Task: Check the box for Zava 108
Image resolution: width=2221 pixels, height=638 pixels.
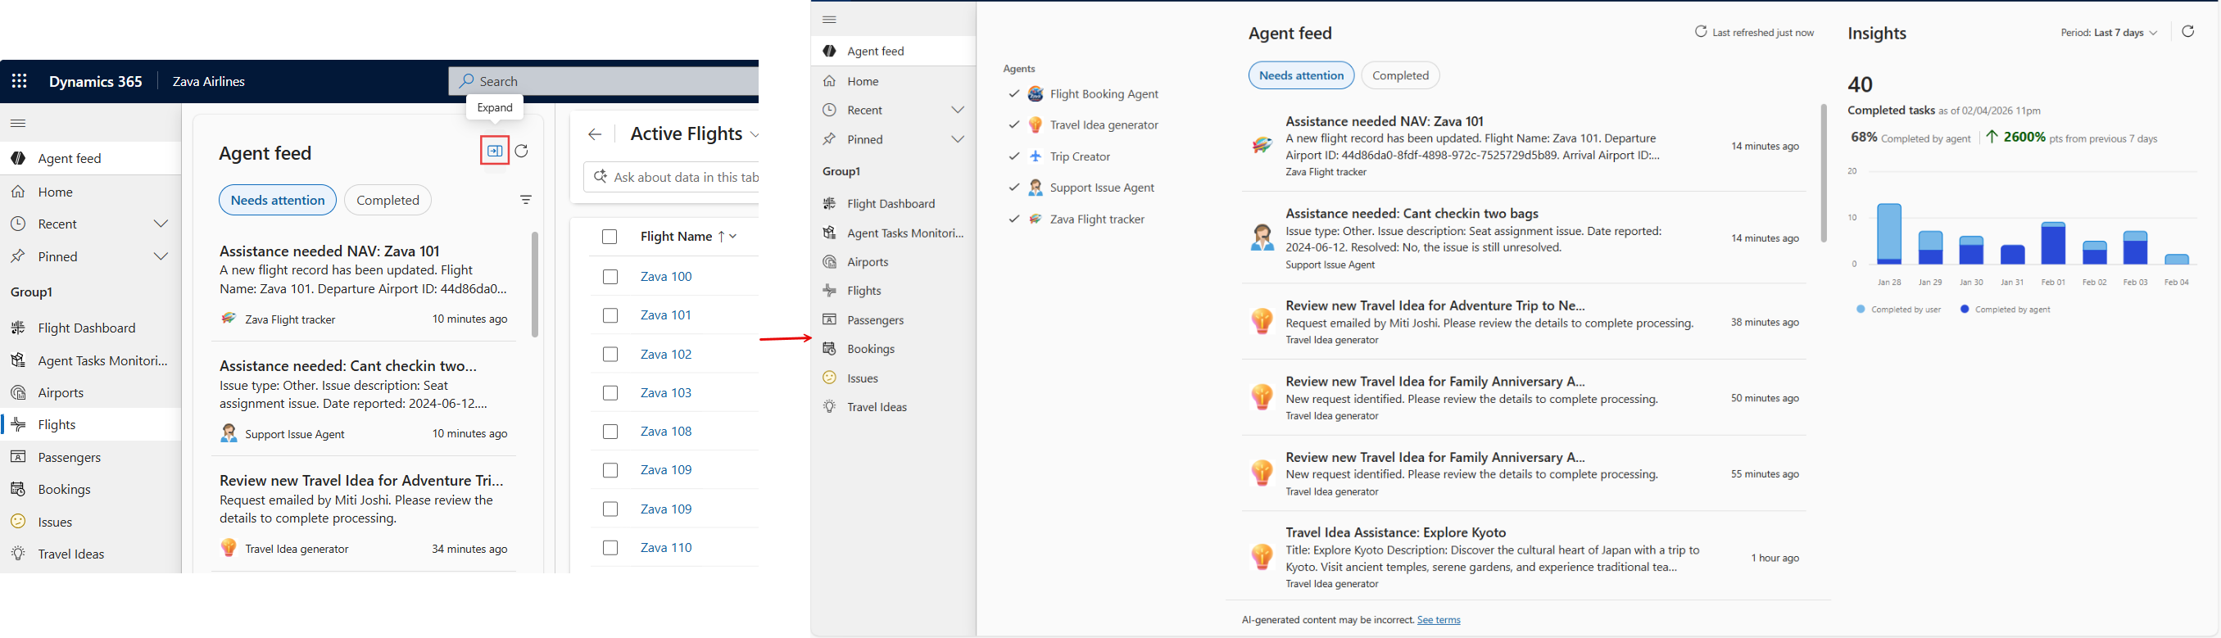Action: point(610,431)
